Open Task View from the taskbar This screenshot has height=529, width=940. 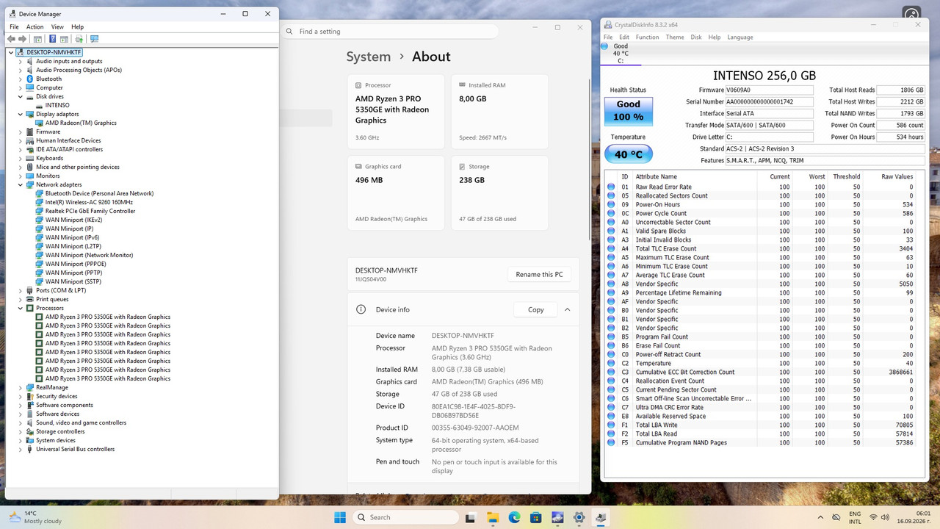(471, 517)
